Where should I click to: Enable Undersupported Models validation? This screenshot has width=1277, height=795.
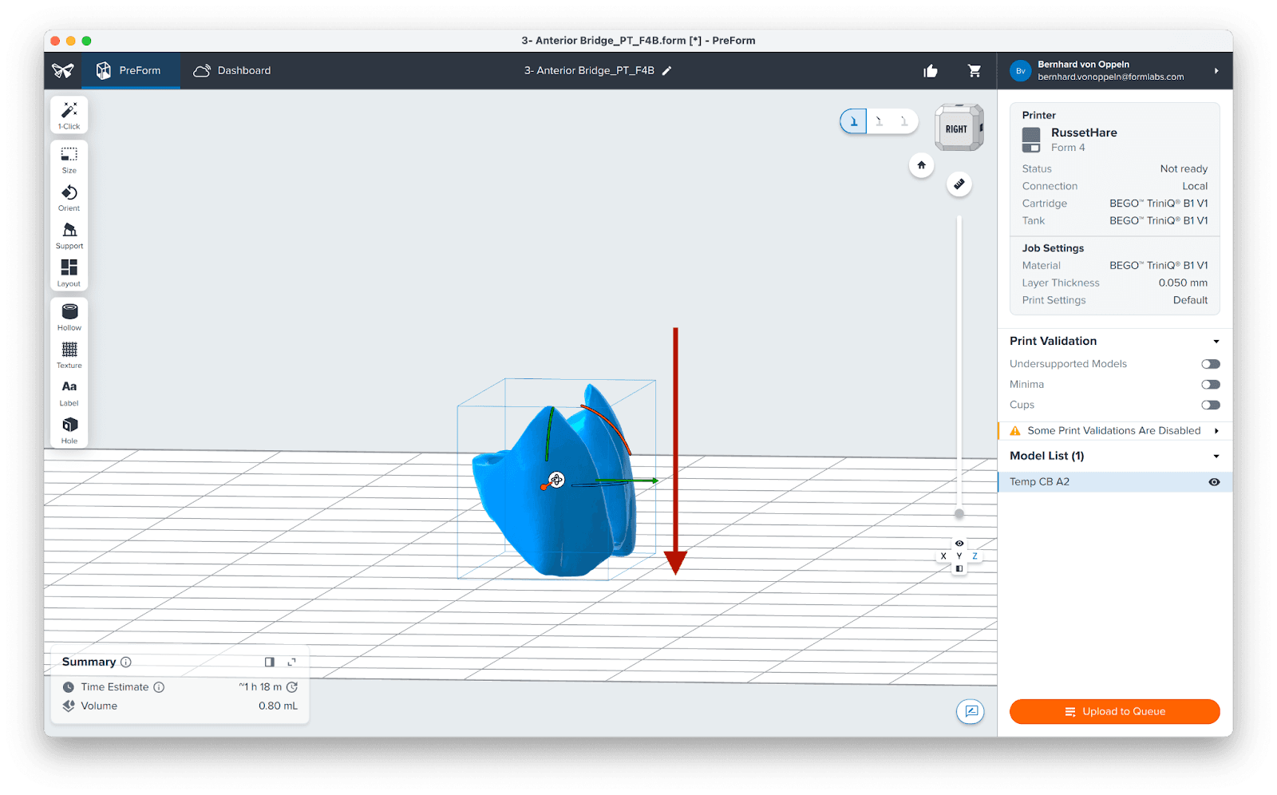(1211, 364)
